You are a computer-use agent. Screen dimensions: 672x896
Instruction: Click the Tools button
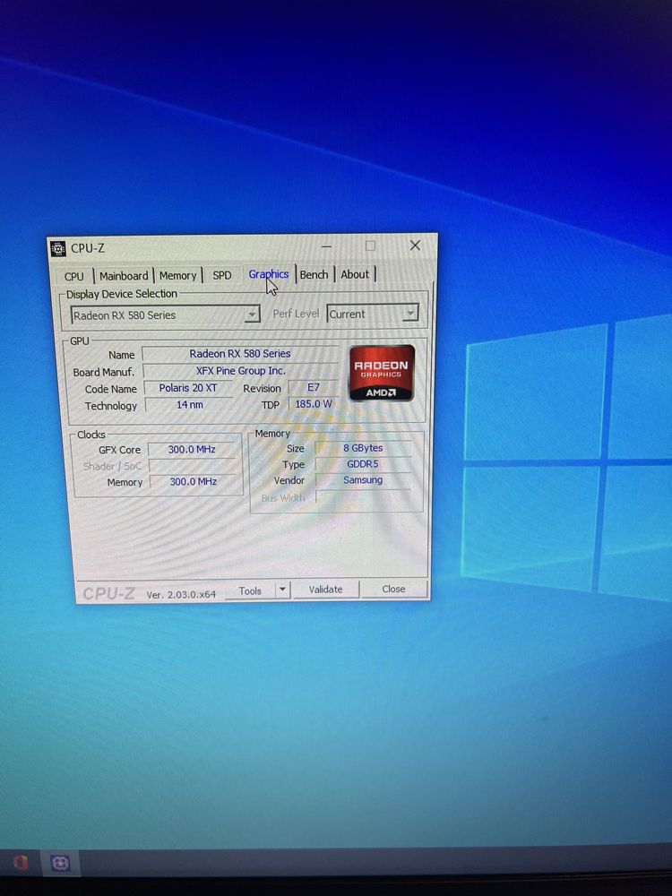pos(250,590)
